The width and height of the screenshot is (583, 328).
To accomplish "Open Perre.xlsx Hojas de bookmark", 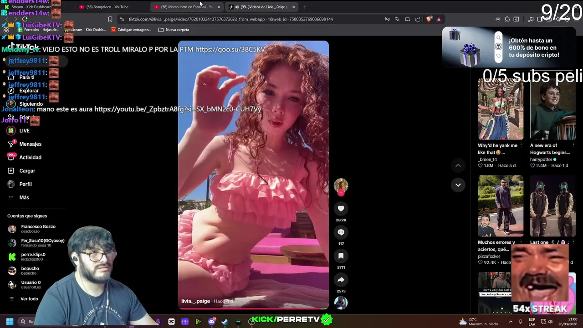I will click(x=39, y=30).
